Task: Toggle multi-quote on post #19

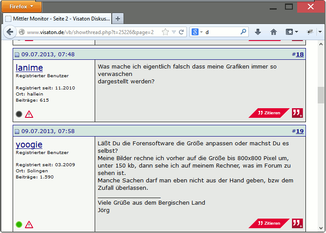Action: pos(297,223)
